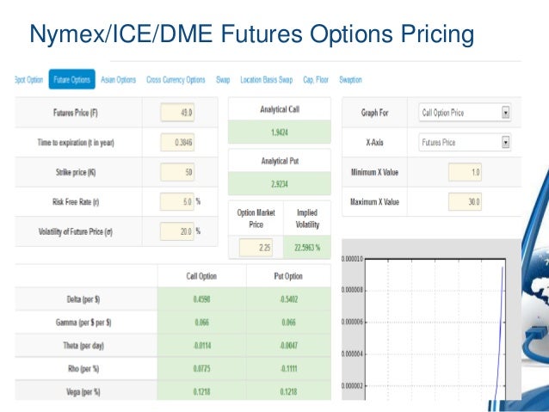Click the Graph For dropdown arrow

[505, 112]
